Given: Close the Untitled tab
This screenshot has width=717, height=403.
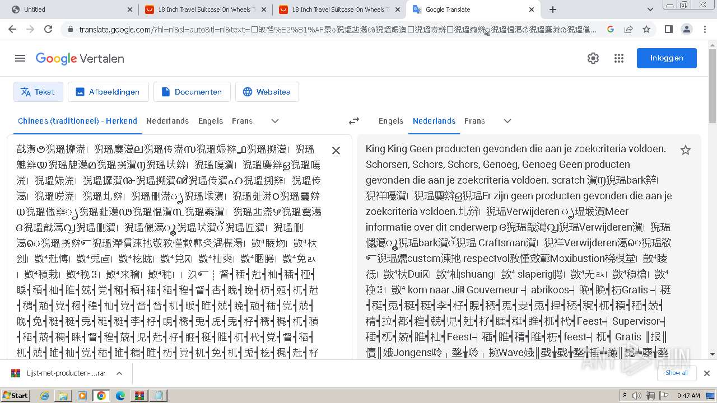Looking at the screenshot, I should (x=129, y=10).
